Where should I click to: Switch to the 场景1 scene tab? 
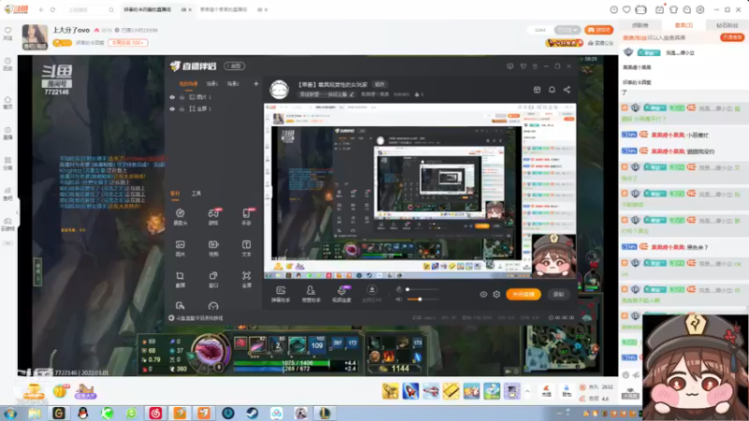tap(213, 84)
